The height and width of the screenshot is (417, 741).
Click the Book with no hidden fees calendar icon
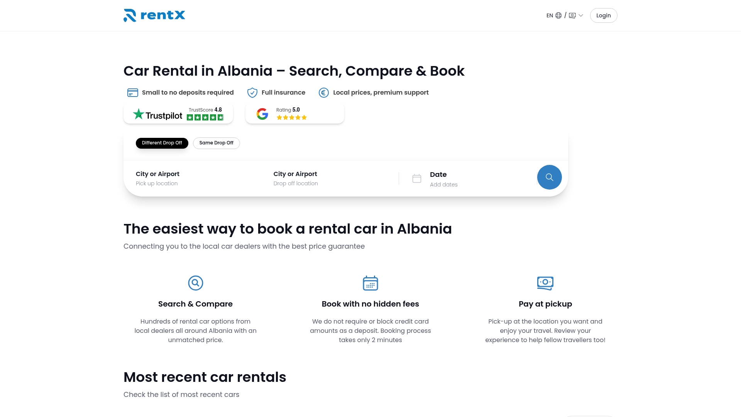point(370,283)
